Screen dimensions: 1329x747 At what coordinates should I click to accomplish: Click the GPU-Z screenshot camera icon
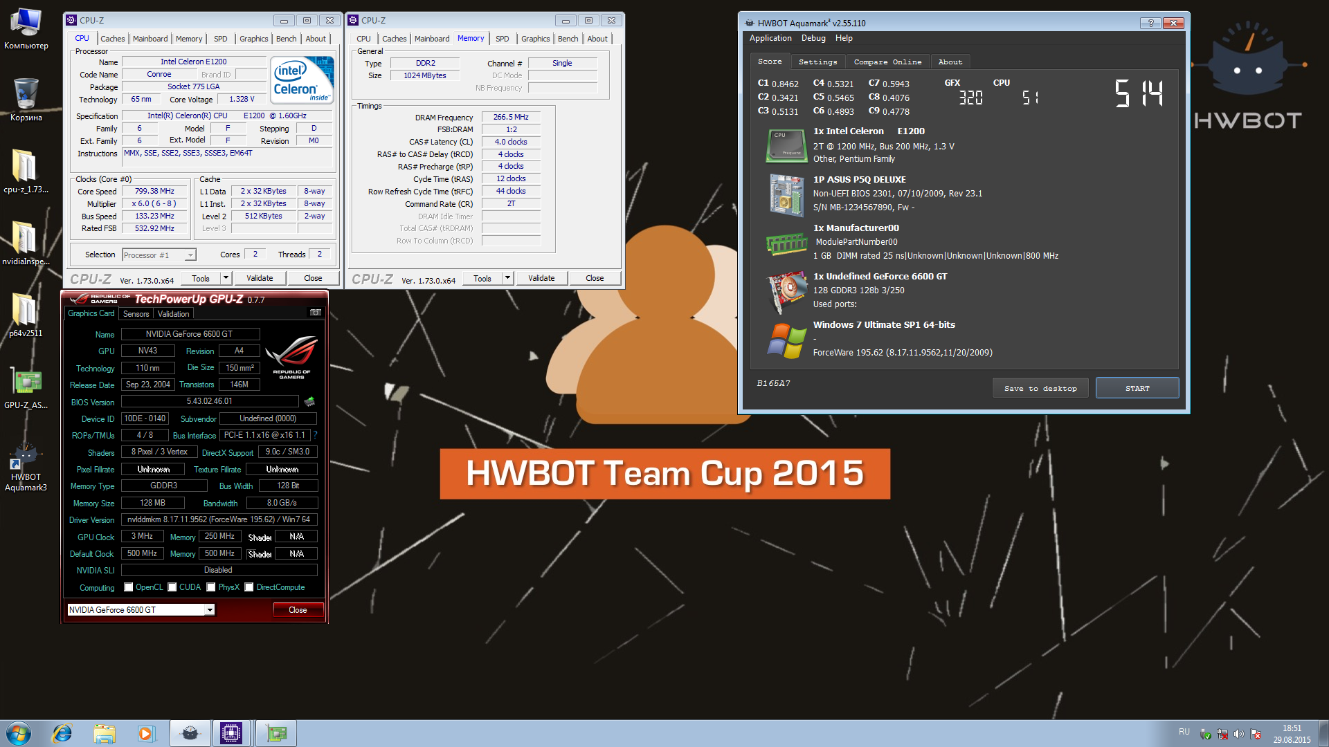tap(316, 313)
